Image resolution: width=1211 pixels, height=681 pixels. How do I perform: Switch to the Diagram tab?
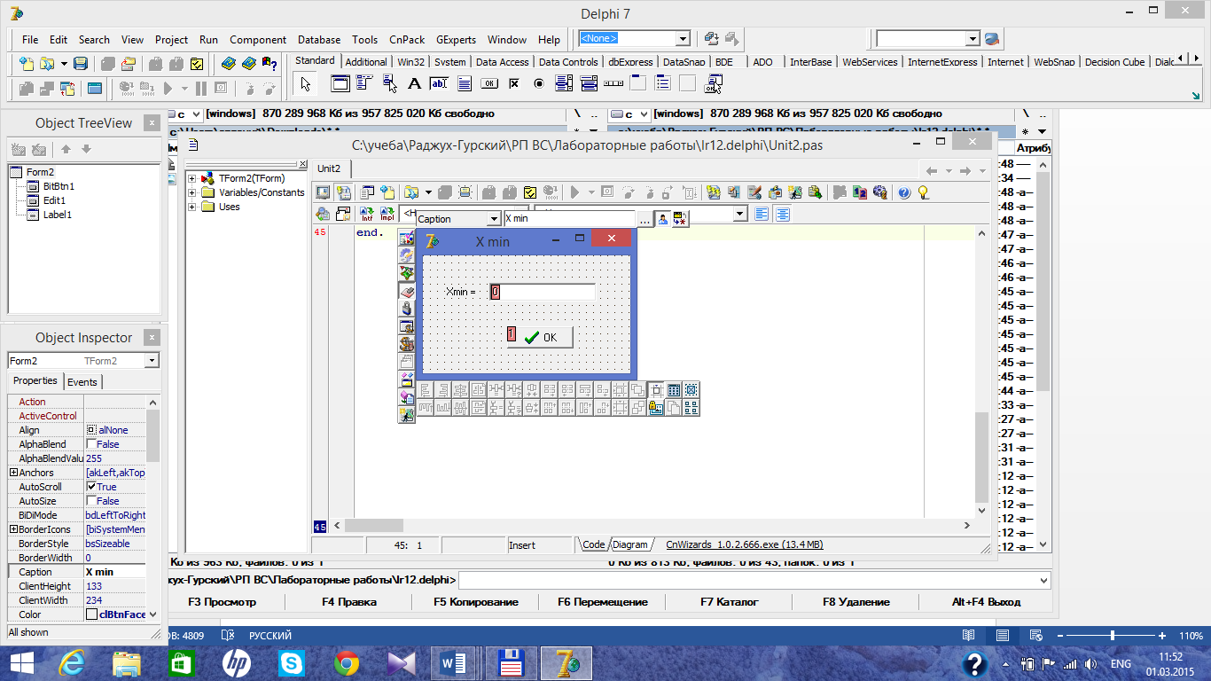click(x=629, y=545)
